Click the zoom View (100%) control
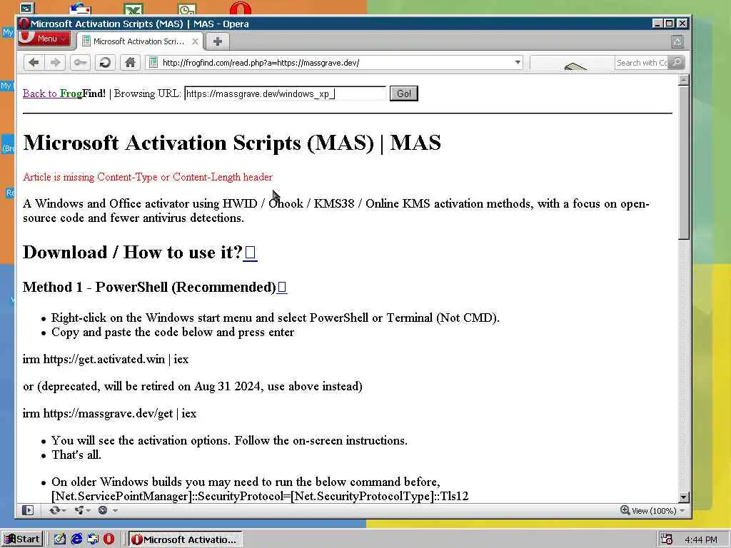 pyautogui.click(x=648, y=511)
